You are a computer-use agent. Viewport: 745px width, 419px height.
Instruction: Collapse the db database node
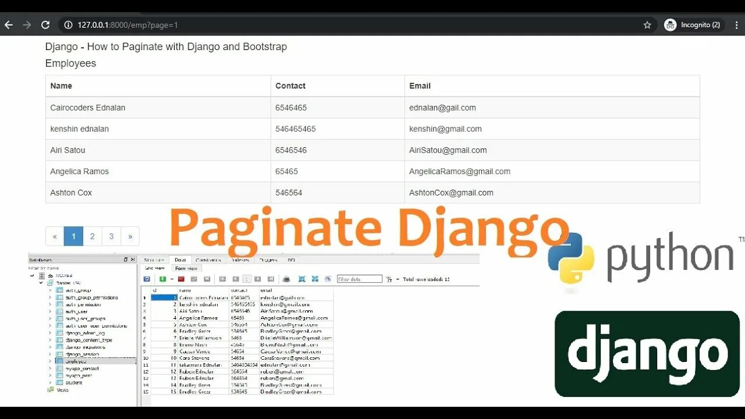pyautogui.click(x=32, y=275)
